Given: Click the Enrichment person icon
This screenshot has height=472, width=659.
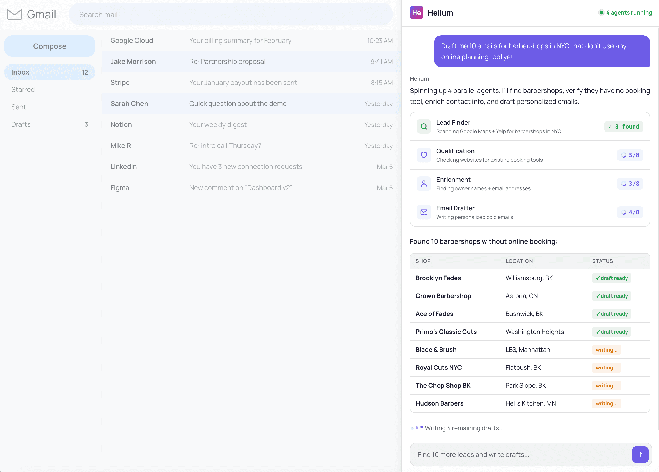Looking at the screenshot, I should point(424,184).
